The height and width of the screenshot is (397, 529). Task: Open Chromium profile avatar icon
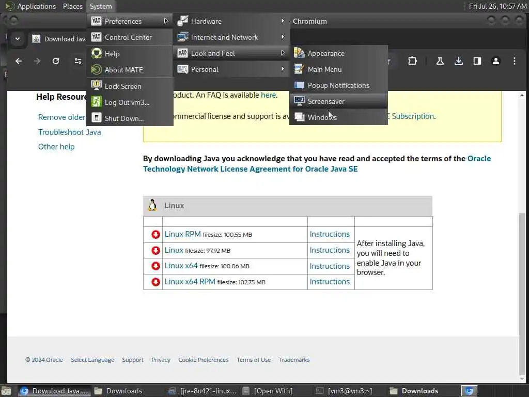coord(495,61)
